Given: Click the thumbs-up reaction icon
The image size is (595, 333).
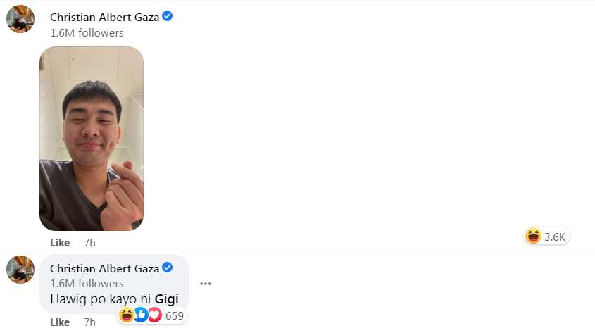Looking at the screenshot, I should [x=141, y=315].
